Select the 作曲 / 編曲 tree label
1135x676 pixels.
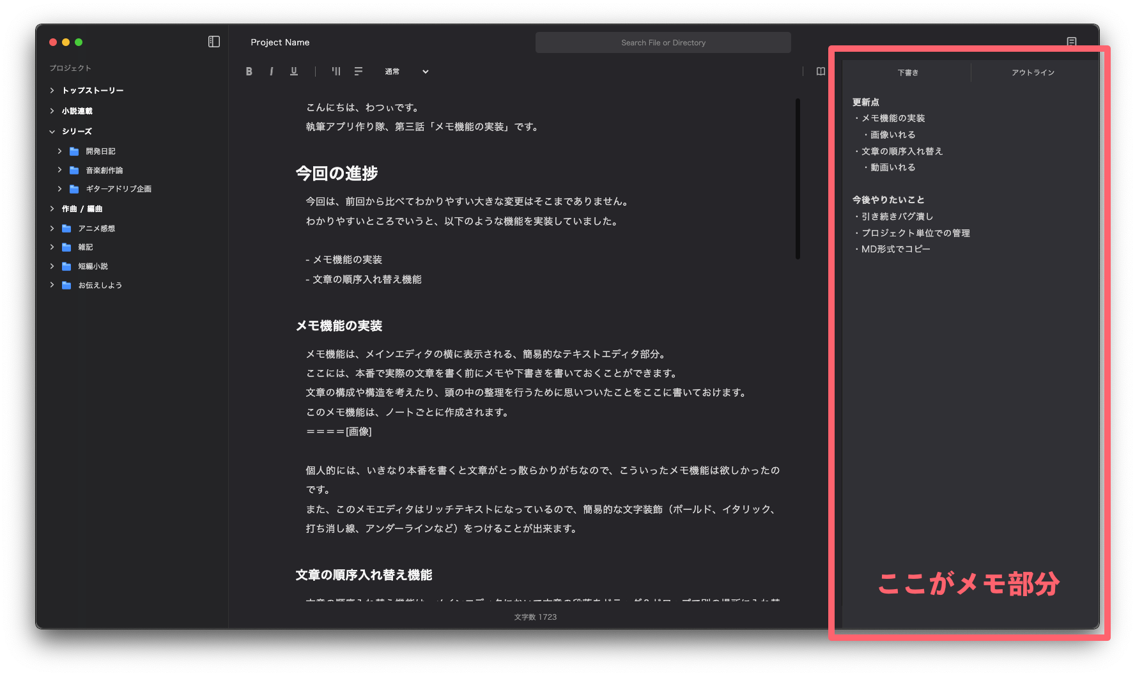point(82,209)
